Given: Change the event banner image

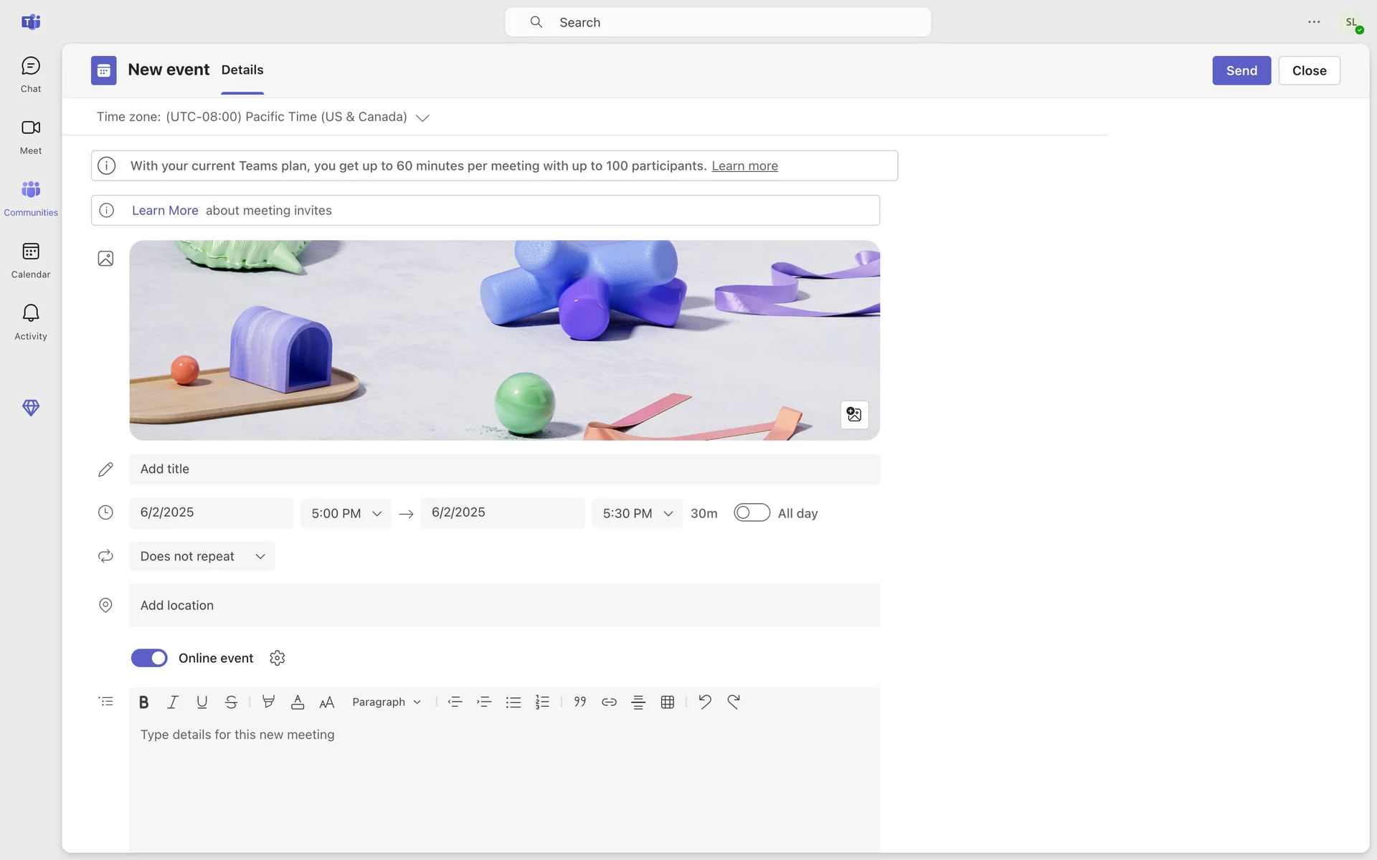Looking at the screenshot, I should click(853, 415).
